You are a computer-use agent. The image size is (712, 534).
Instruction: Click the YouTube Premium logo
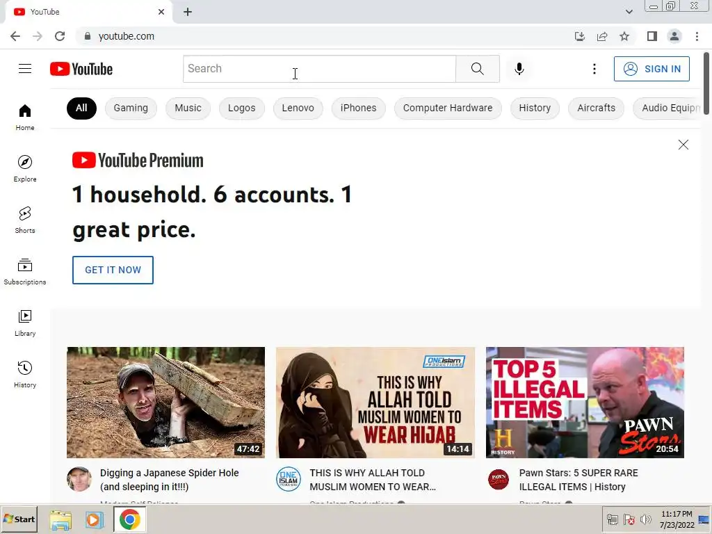tap(138, 161)
